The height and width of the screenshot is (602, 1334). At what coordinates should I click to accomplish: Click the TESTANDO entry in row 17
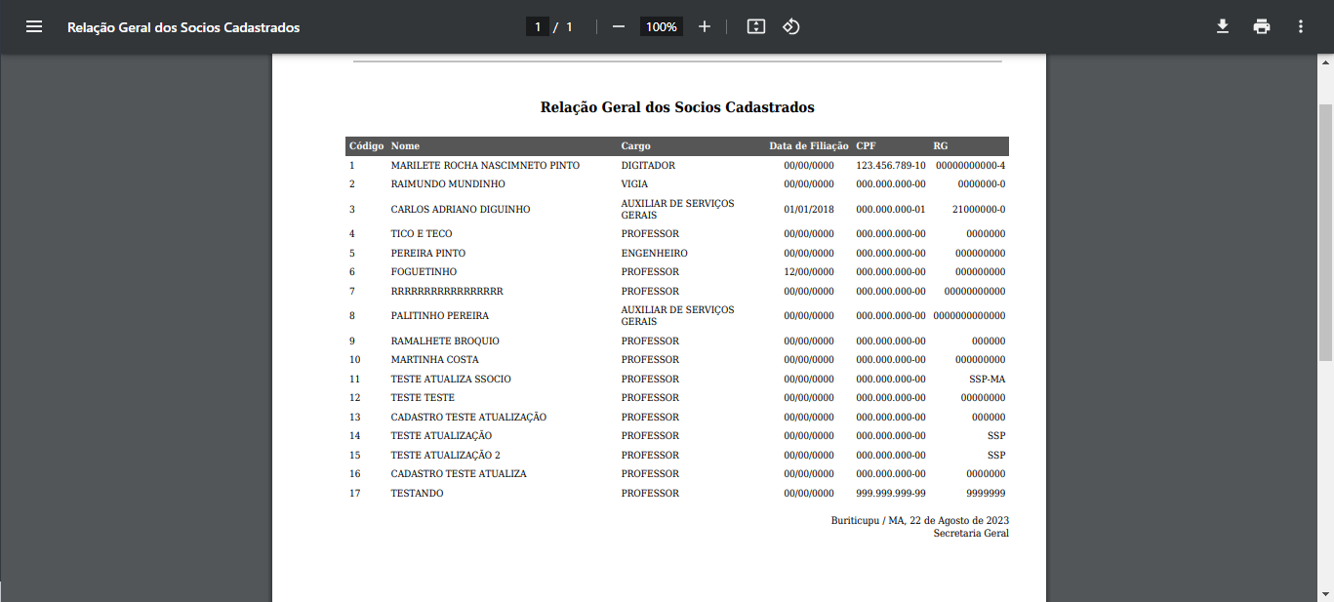pos(417,494)
